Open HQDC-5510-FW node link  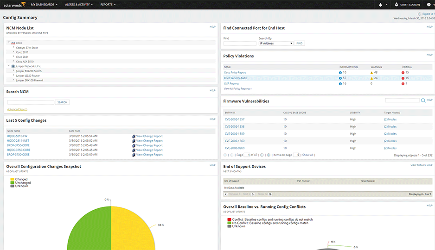(x=17, y=136)
